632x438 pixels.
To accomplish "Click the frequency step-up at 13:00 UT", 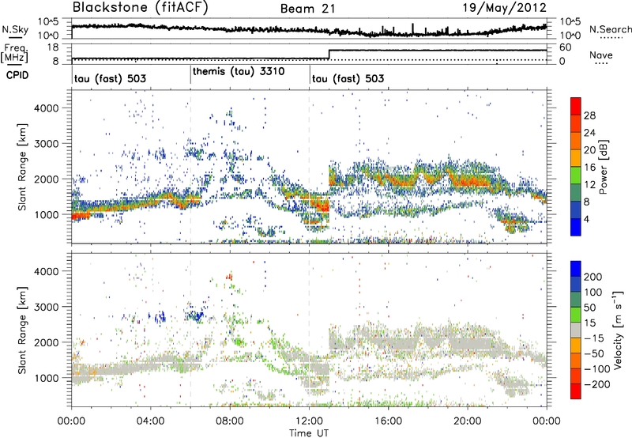I will 329,55.
